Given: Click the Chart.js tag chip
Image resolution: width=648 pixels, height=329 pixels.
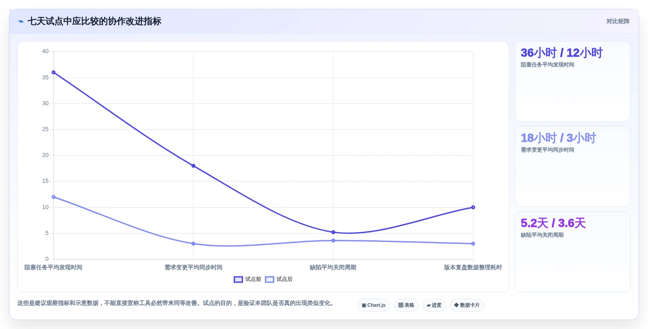Looking at the screenshot, I should coord(374,305).
